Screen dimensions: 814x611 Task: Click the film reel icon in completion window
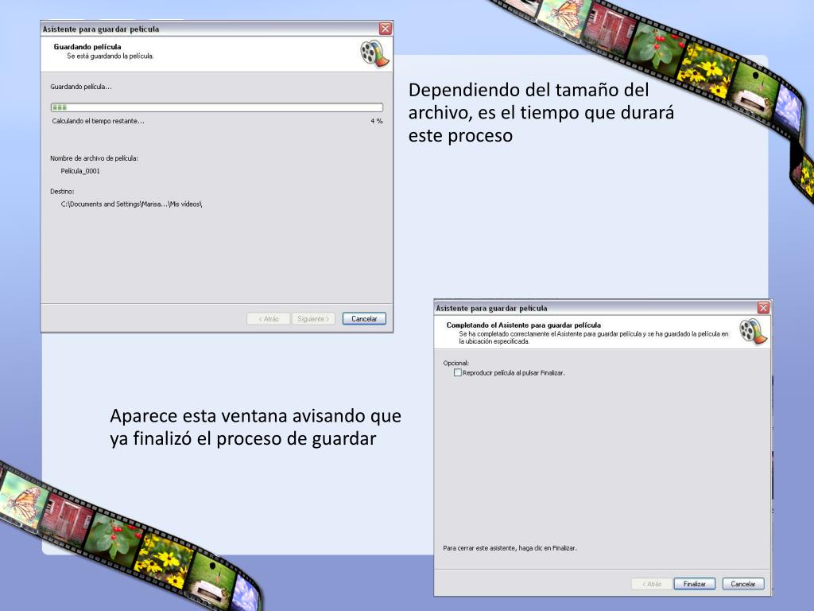coord(753,332)
